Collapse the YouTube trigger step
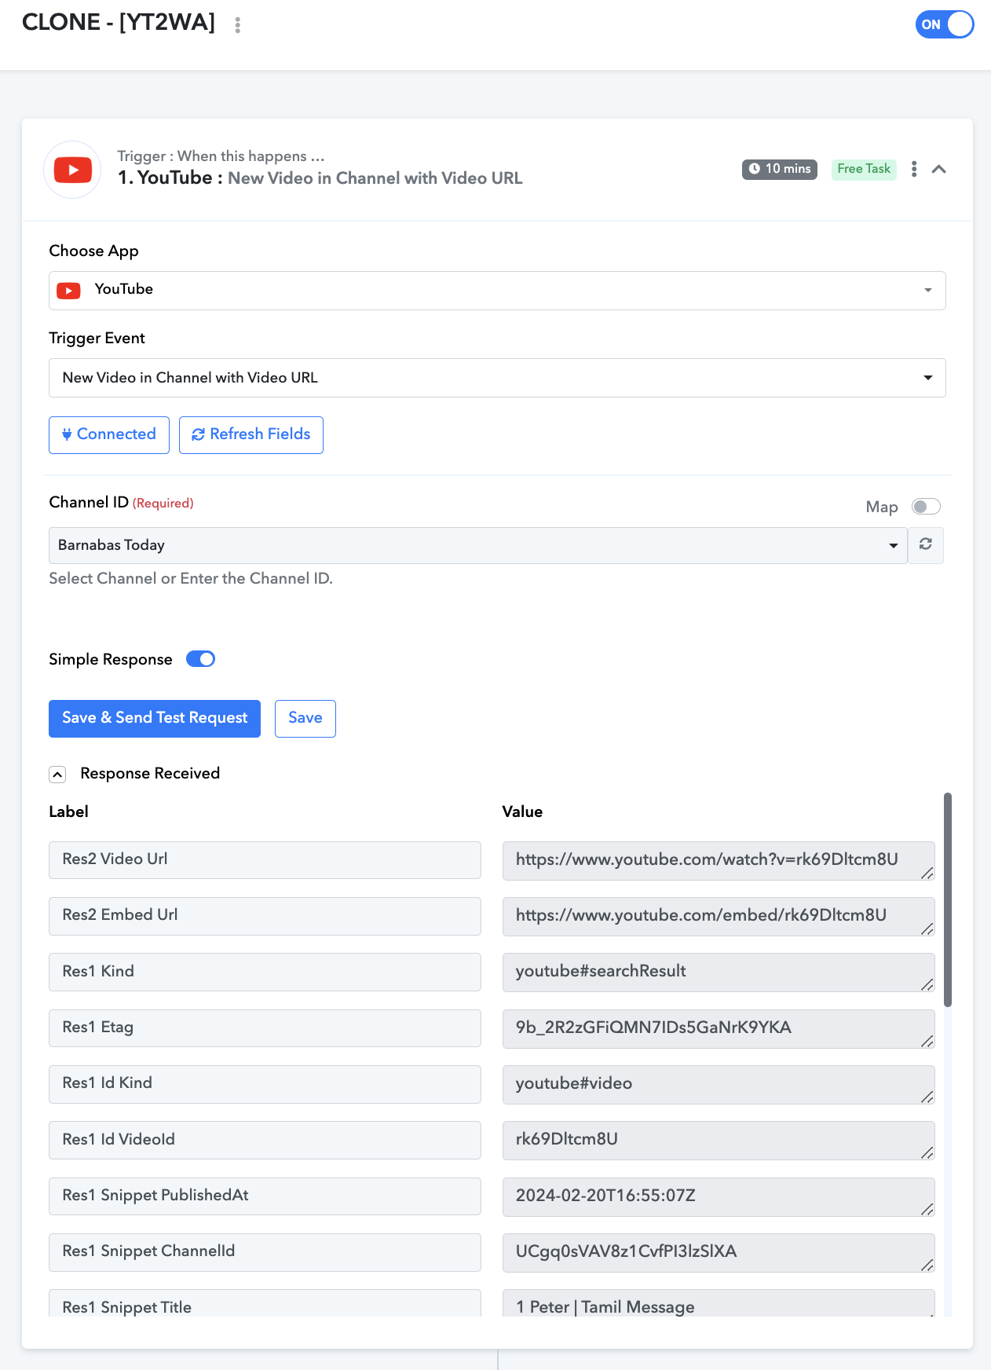The height and width of the screenshot is (1370, 991). pyautogui.click(x=939, y=169)
